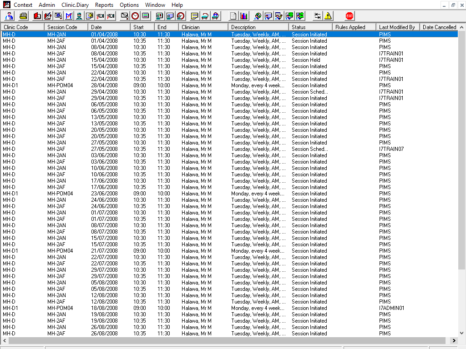Click the vertical scrollbar up arrow
Screen dimensions: 466x349
tap(462, 27)
